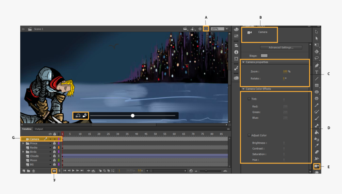Screen dimensions: 342x194
Task: Click the Advanced Settings button
Action: tap(281, 48)
